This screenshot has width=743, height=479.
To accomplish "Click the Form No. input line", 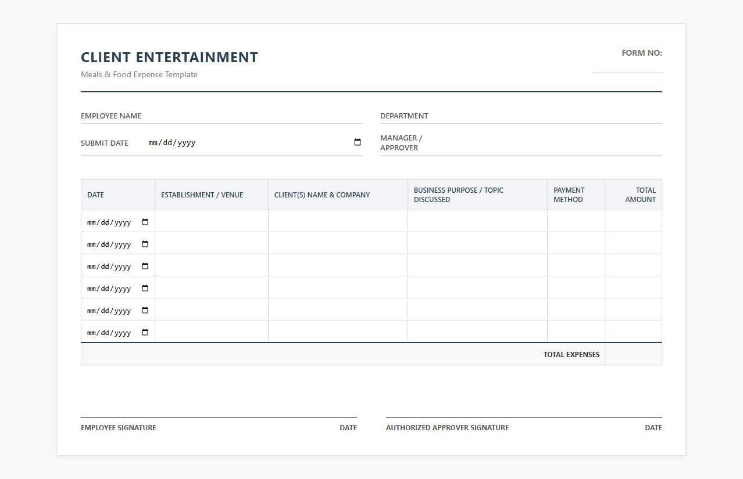I will 627,66.
